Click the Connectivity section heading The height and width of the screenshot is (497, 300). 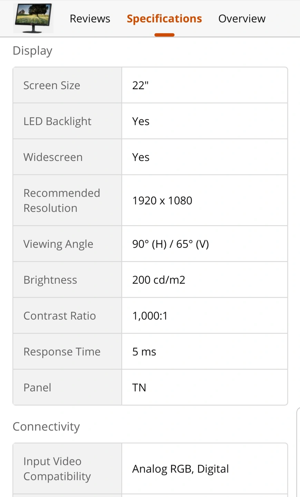click(x=46, y=427)
